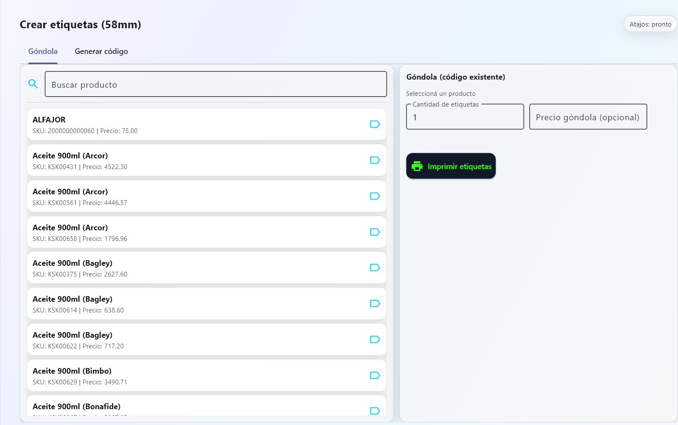
Task: Click label icon for Aceite SKU KSK00375
Action: (375, 267)
